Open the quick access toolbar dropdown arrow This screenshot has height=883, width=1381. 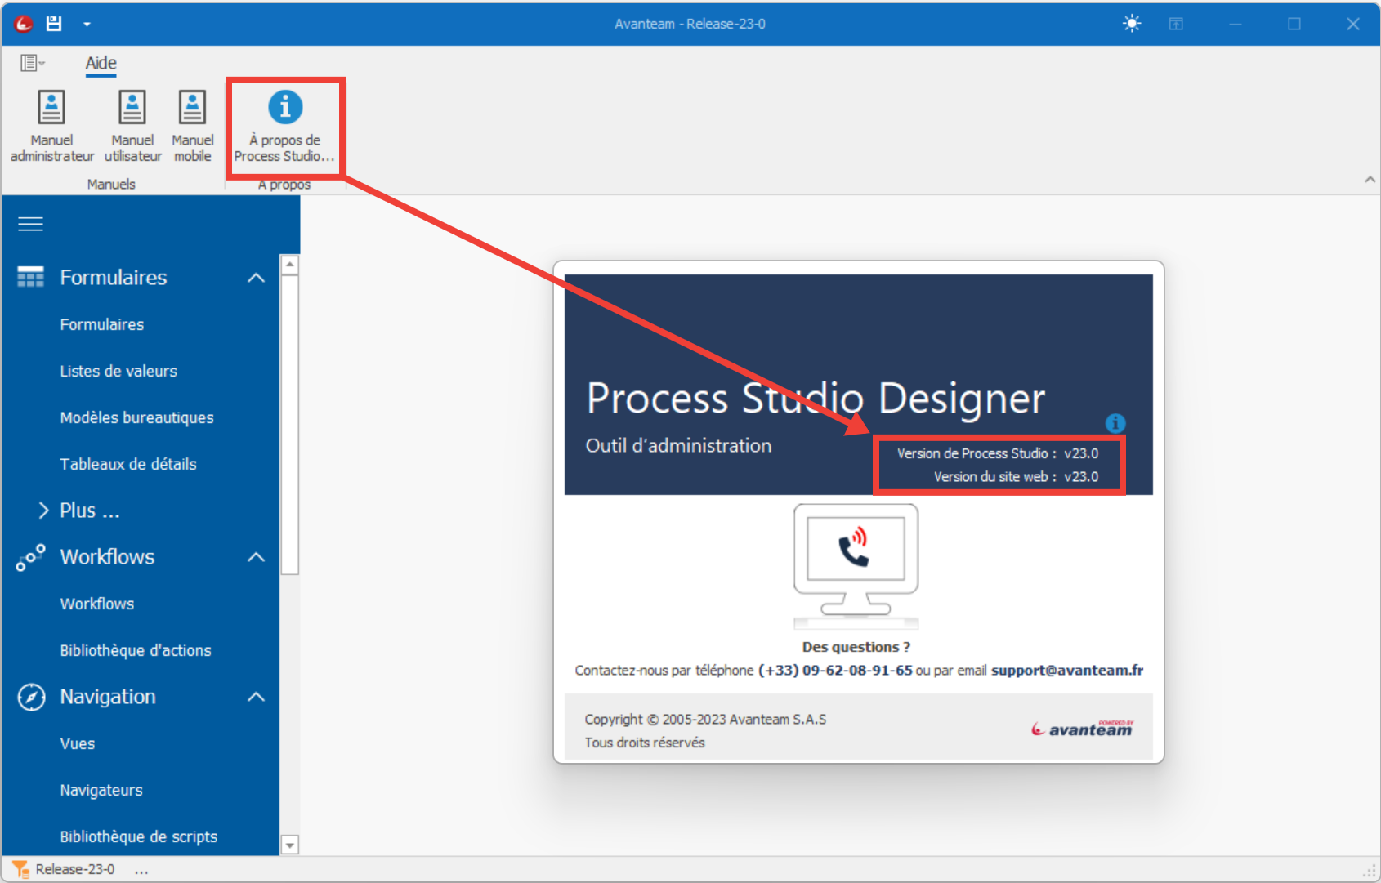point(87,25)
